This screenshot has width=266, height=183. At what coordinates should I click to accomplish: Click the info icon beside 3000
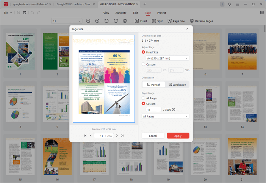pos(174,109)
